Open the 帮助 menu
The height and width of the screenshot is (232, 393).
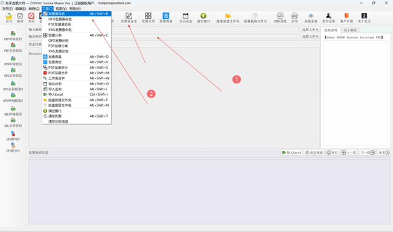coord(75,9)
